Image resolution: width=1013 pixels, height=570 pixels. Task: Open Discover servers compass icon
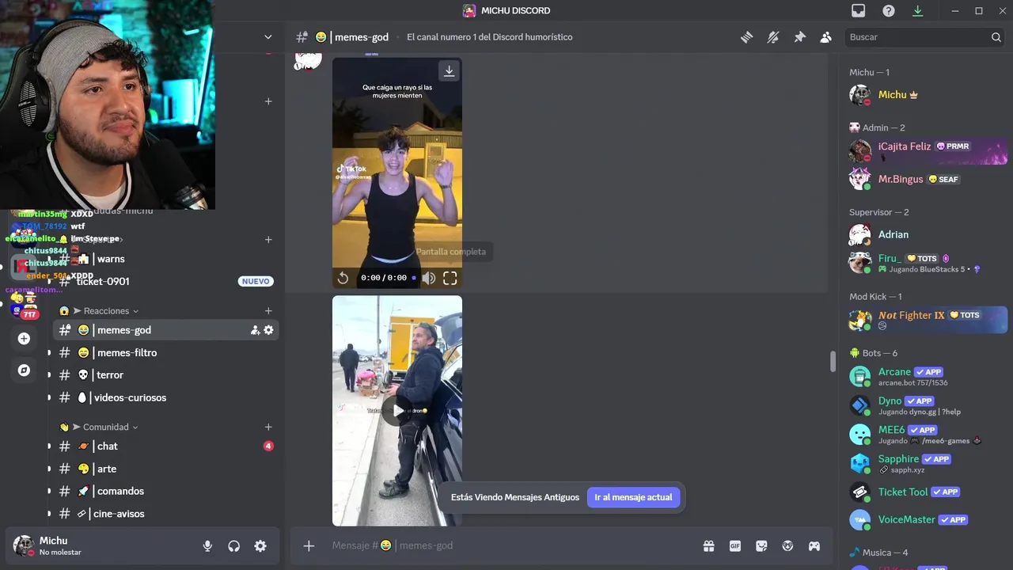pos(24,370)
